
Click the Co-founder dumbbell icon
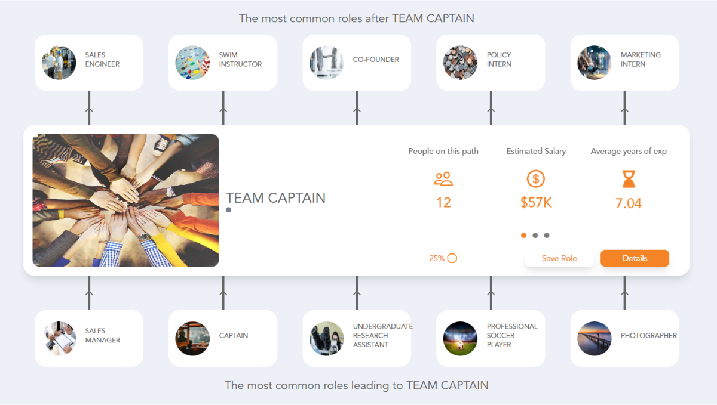click(x=327, y=62)
